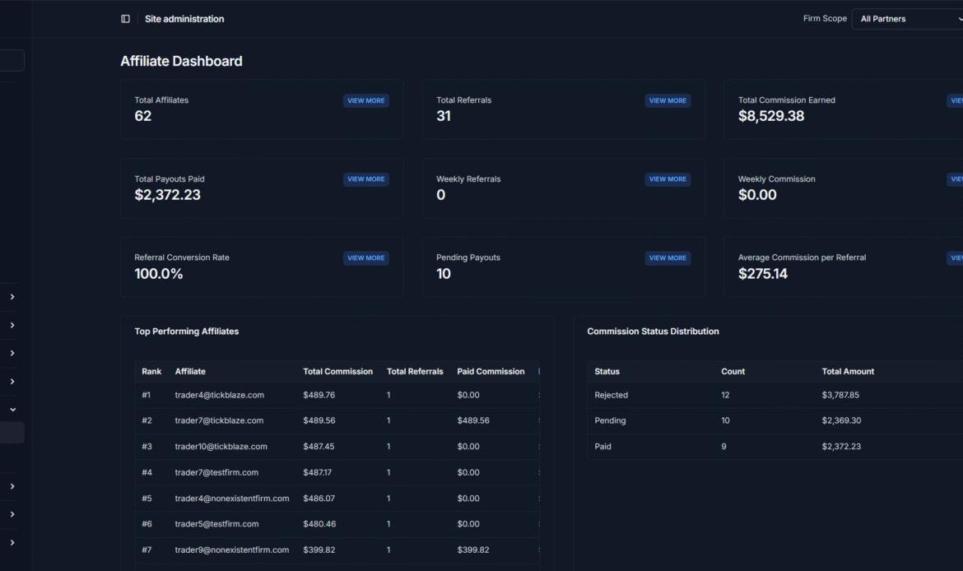Expand the topmost sidebar chevron
Image resolution: width=963 pixels, height=571 pixels.
(x=12, y=297)
